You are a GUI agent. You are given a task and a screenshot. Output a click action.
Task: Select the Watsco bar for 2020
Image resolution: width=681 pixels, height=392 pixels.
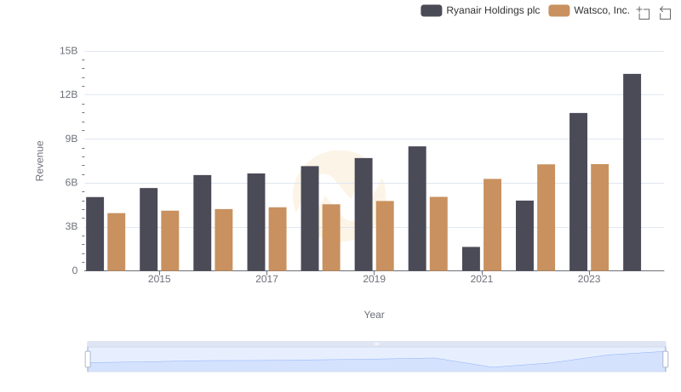pos(438,234)
